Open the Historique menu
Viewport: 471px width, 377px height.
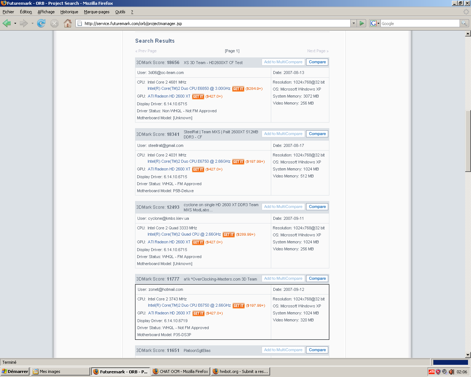(x=69, y=12)
